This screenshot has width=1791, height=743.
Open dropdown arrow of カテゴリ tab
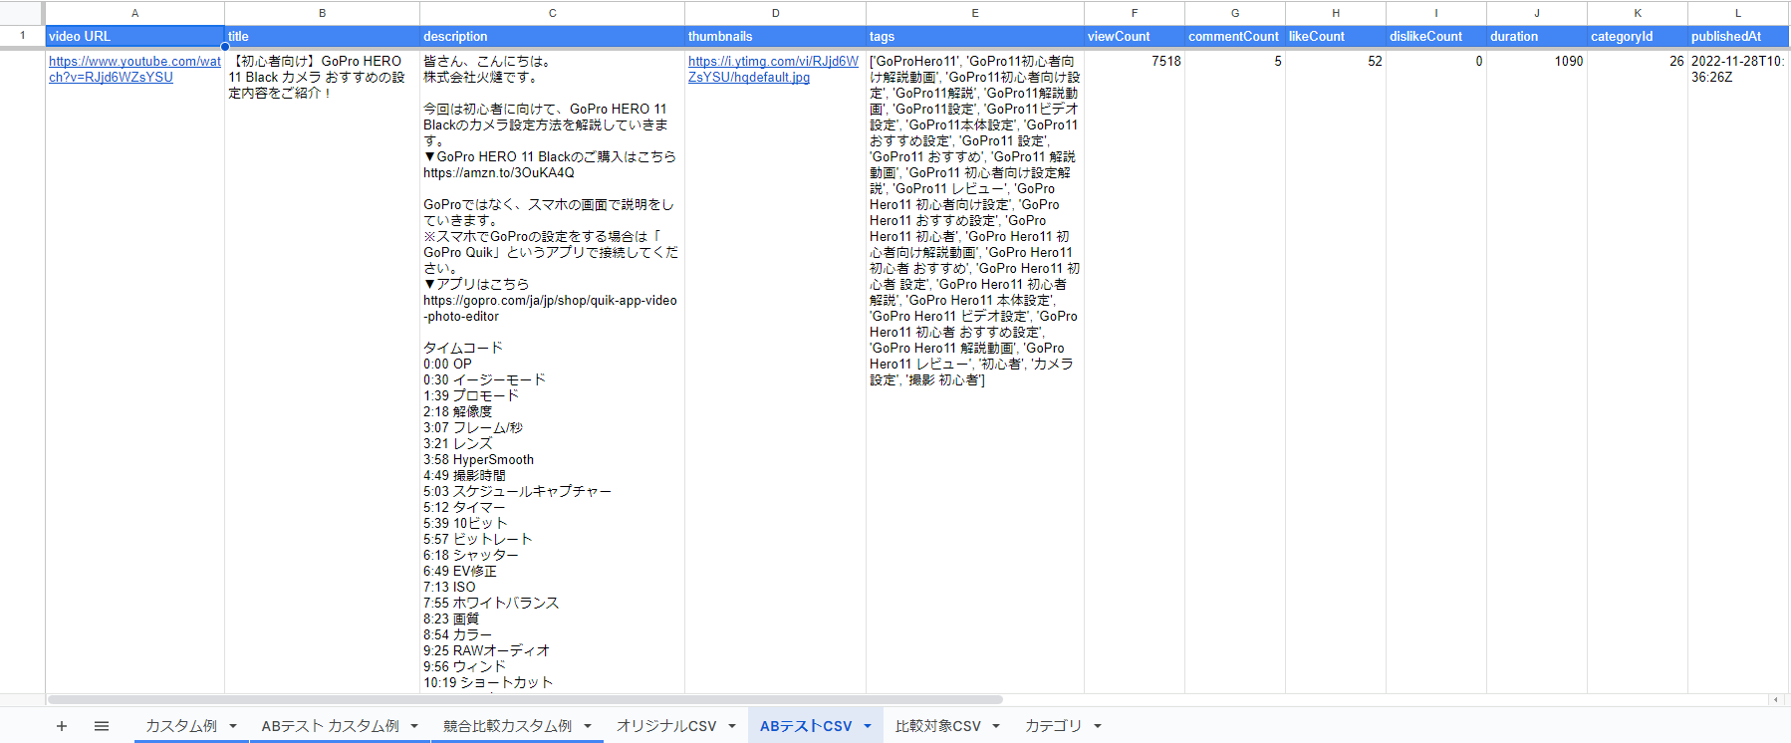coord(1098,726)
